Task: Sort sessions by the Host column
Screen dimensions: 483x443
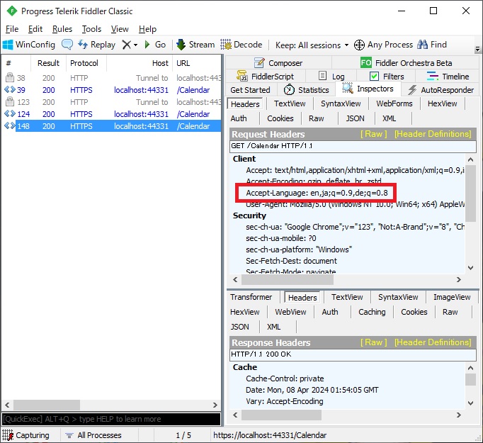Action: coord(140,63)
